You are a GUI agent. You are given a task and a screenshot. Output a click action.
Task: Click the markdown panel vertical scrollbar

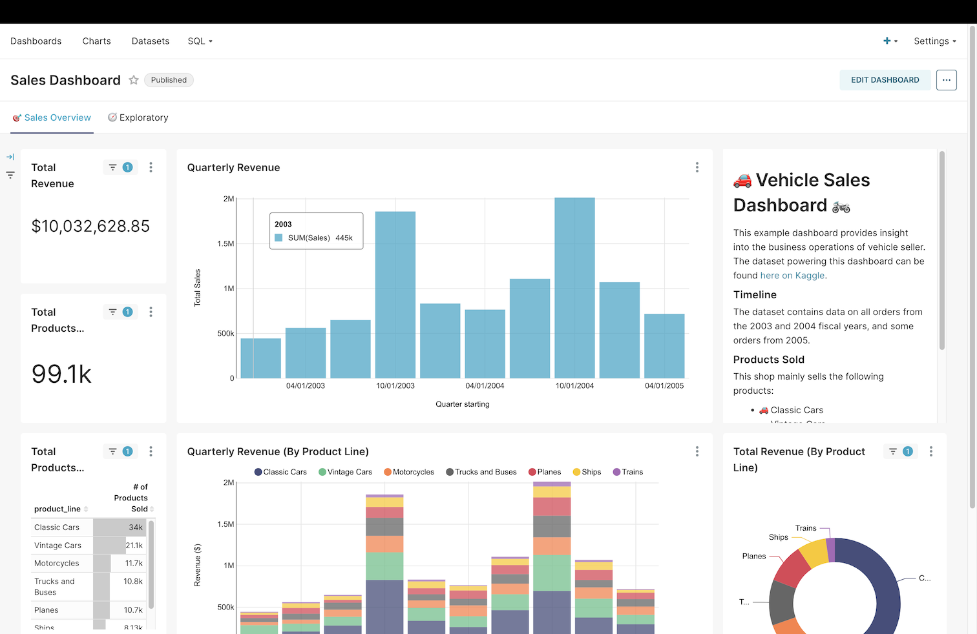coord(942,251)
